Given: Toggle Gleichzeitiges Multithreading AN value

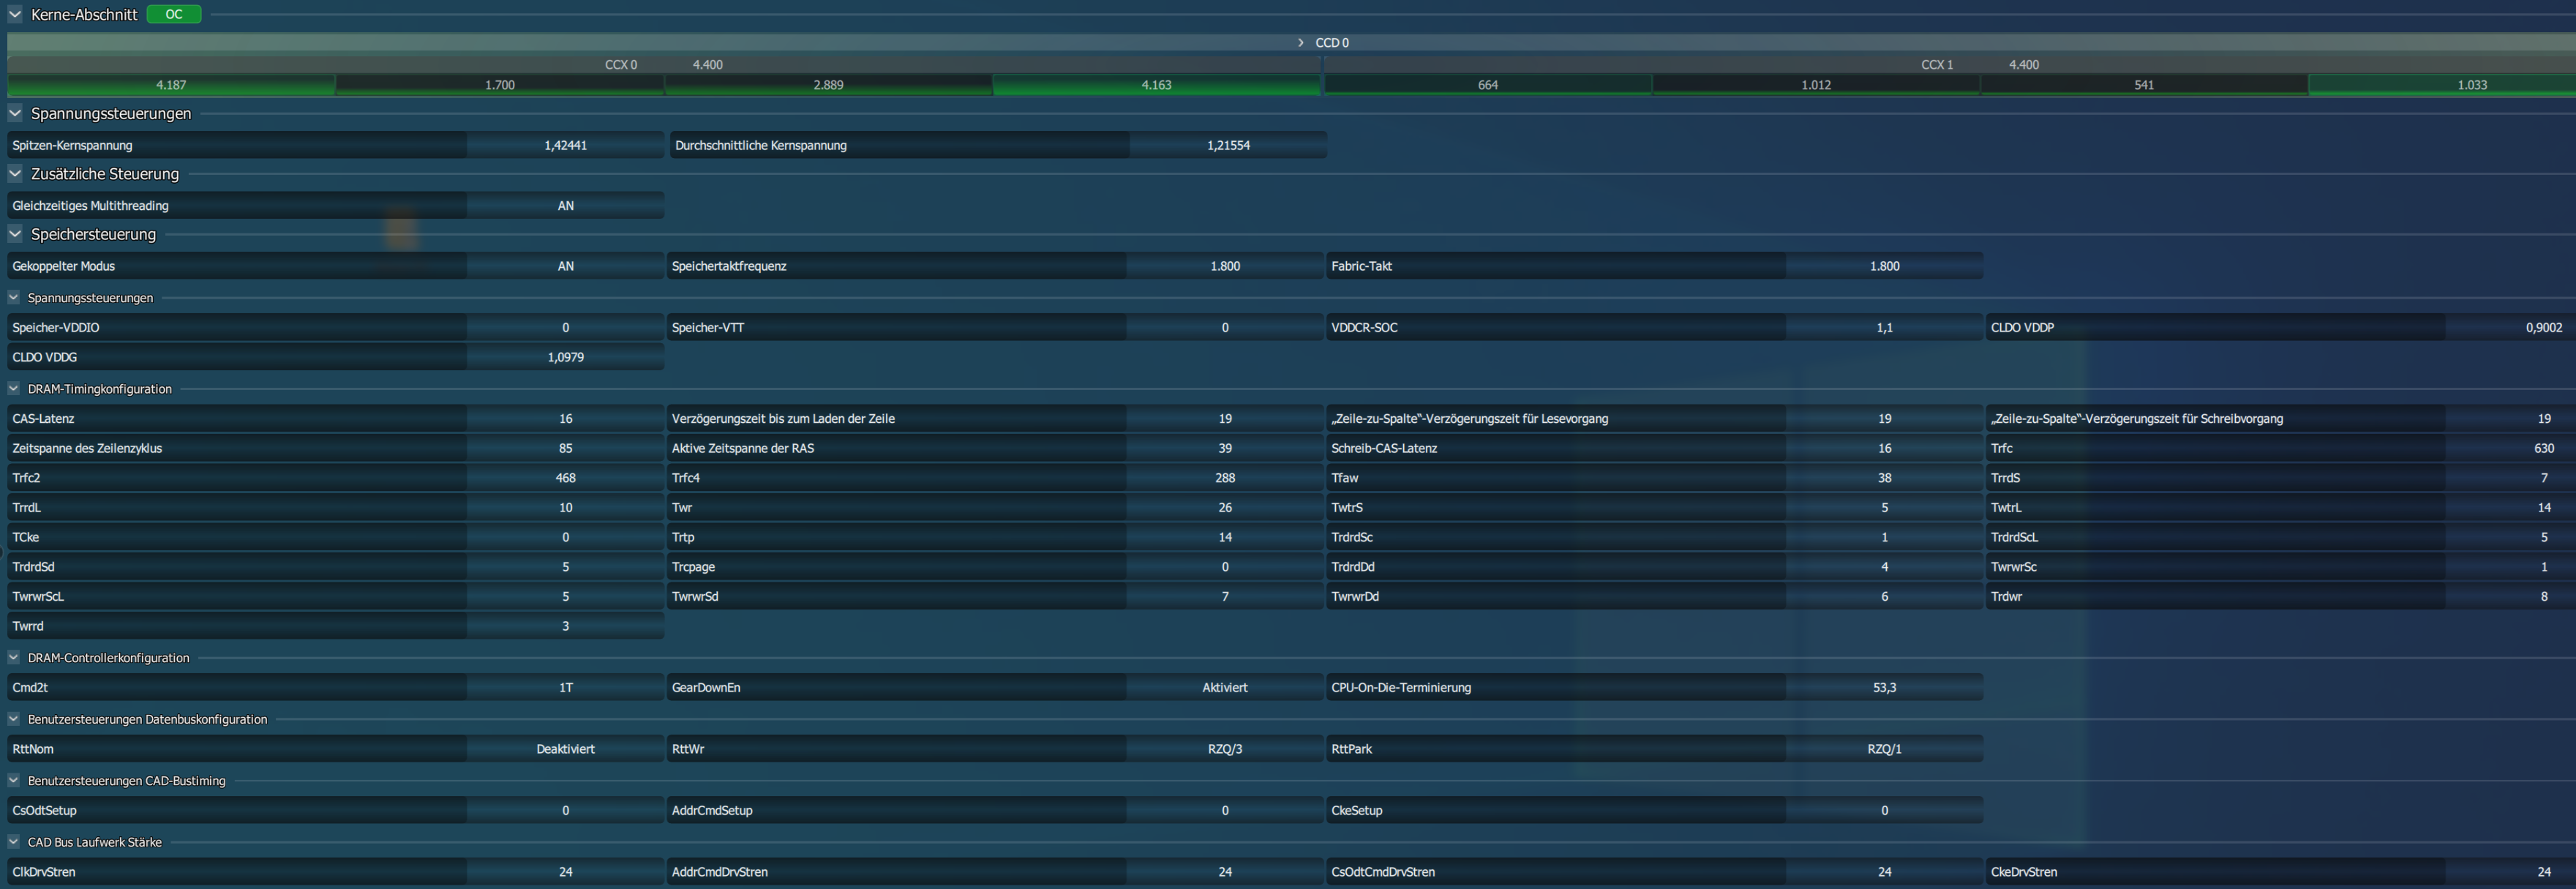Looking at the screenshot, I should [565, 206].
